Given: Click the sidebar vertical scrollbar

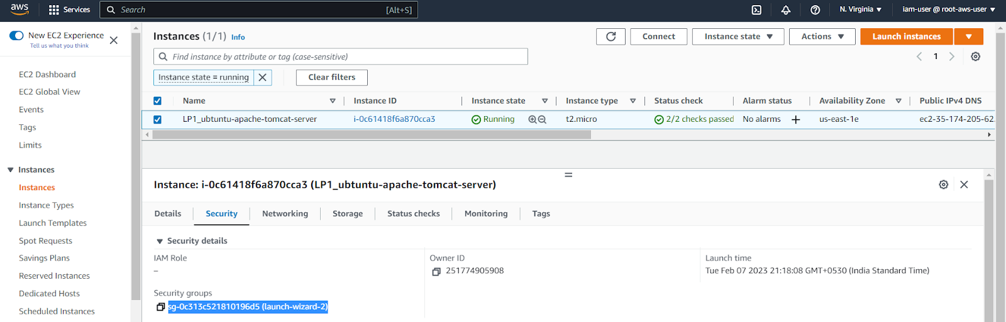Looking at the screenshot, I should [136, 166].
